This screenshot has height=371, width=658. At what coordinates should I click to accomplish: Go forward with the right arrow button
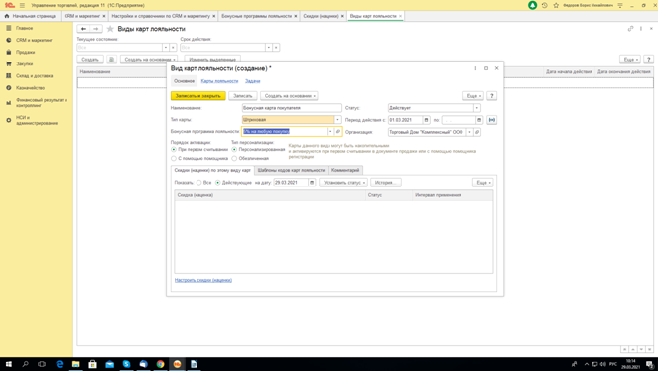coord(96,29)
